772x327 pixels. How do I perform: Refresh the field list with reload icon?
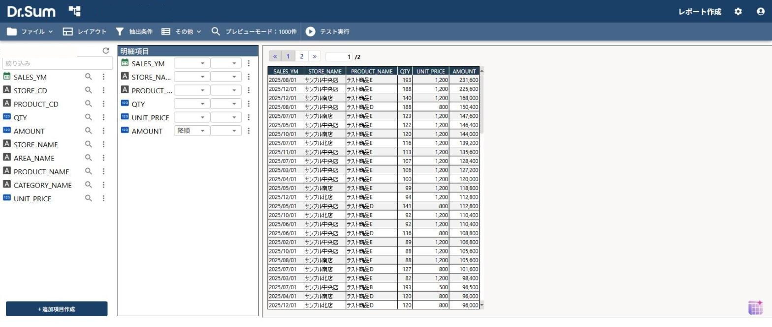point(106,51)
